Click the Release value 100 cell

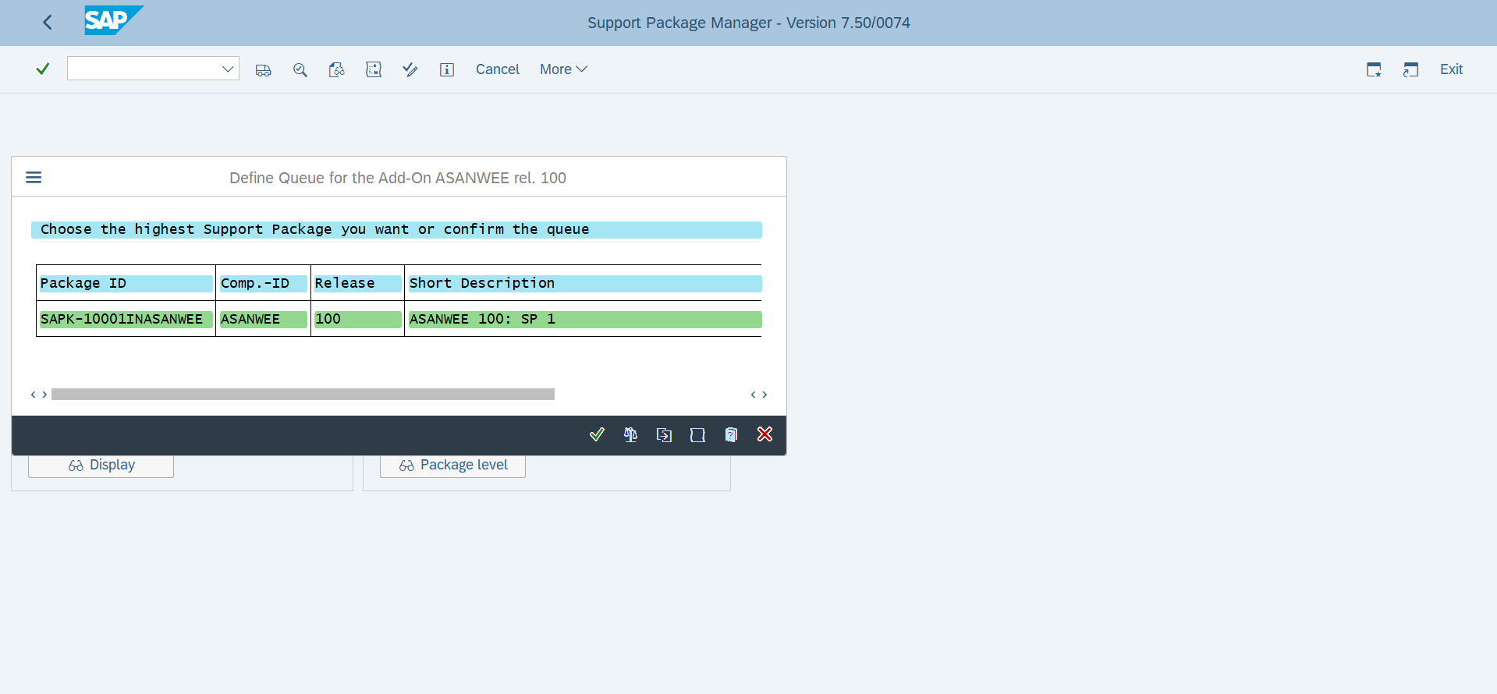[357, 319]
